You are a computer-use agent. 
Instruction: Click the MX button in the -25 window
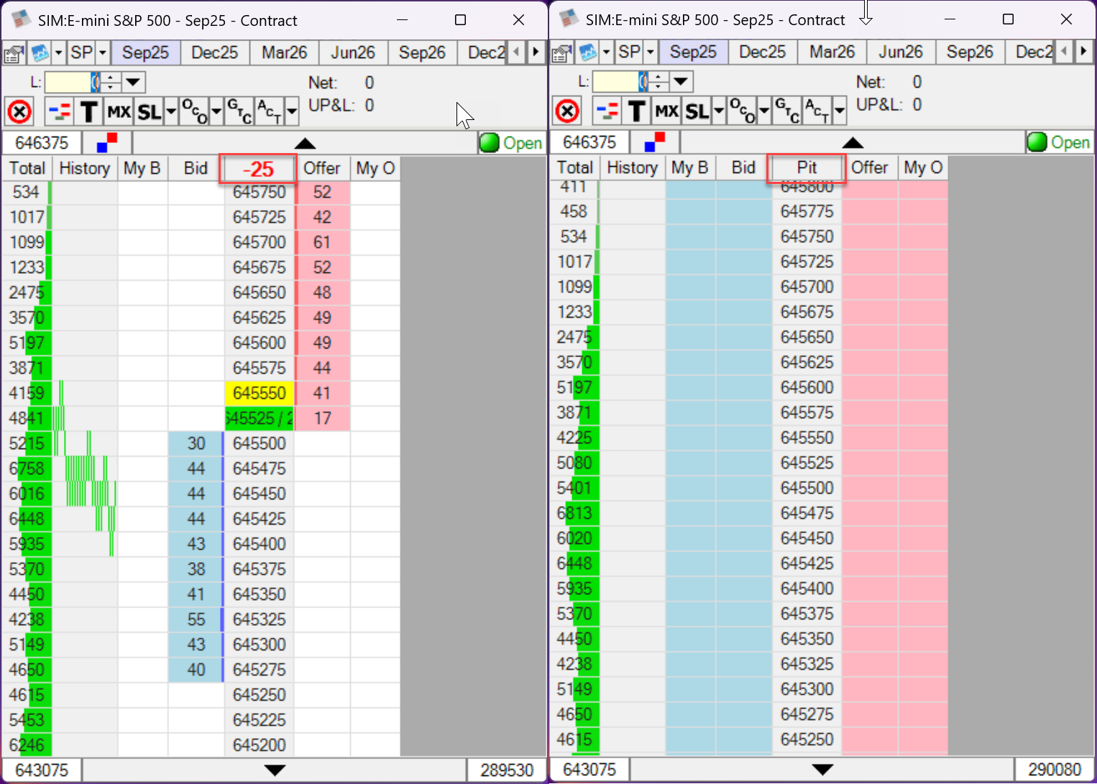tap(119, 112)
